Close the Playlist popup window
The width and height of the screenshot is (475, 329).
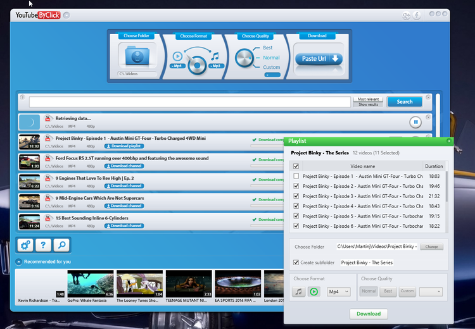point(449,140)
